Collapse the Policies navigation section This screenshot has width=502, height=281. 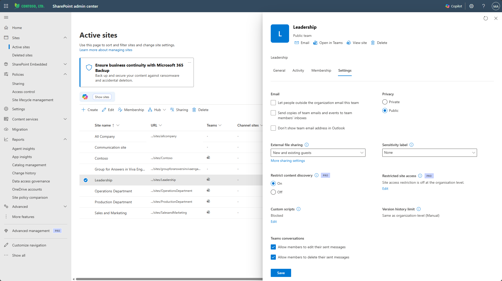(65, 74)
